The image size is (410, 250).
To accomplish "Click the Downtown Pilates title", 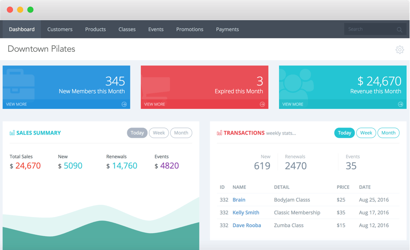I will click(41, 49).
